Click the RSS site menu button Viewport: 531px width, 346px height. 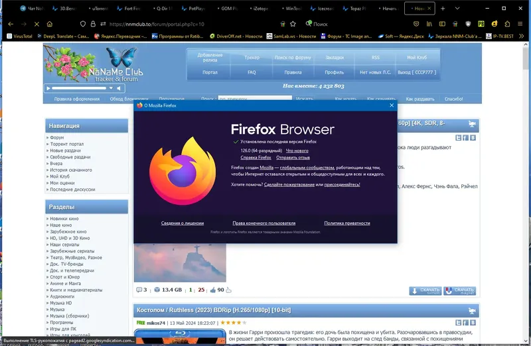[375, 58]
